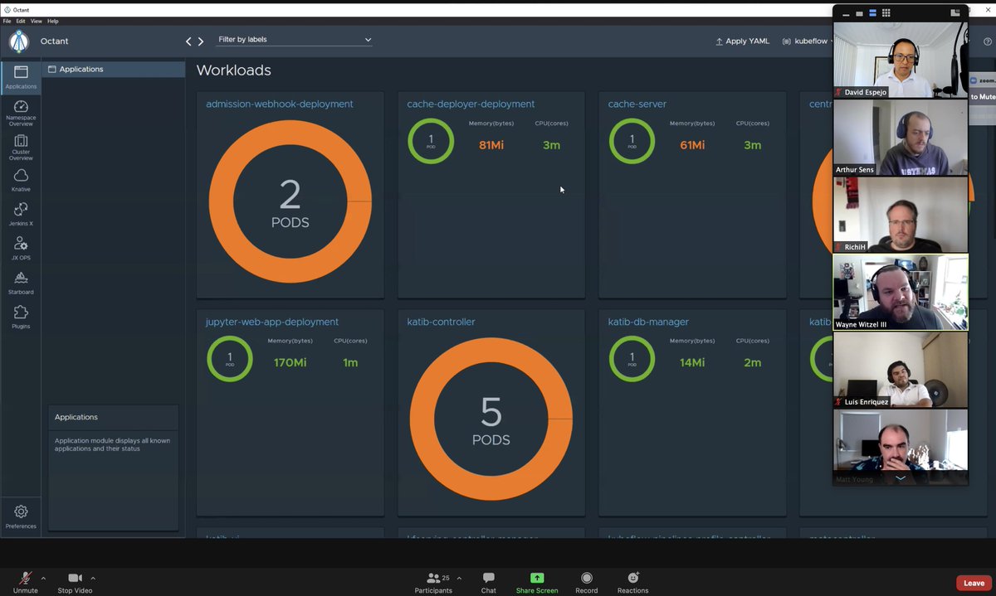Open Zoom Participants list
This screenshot has width=996, height=596.
(x=433, y=583)
